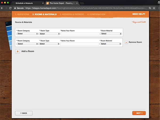The image size is (160, 120).
Task: Close the Schedule a Measure tab
Action: 43,3
